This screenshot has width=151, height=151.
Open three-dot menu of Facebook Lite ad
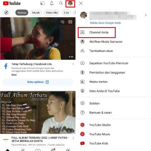click(x=73, y=64)
